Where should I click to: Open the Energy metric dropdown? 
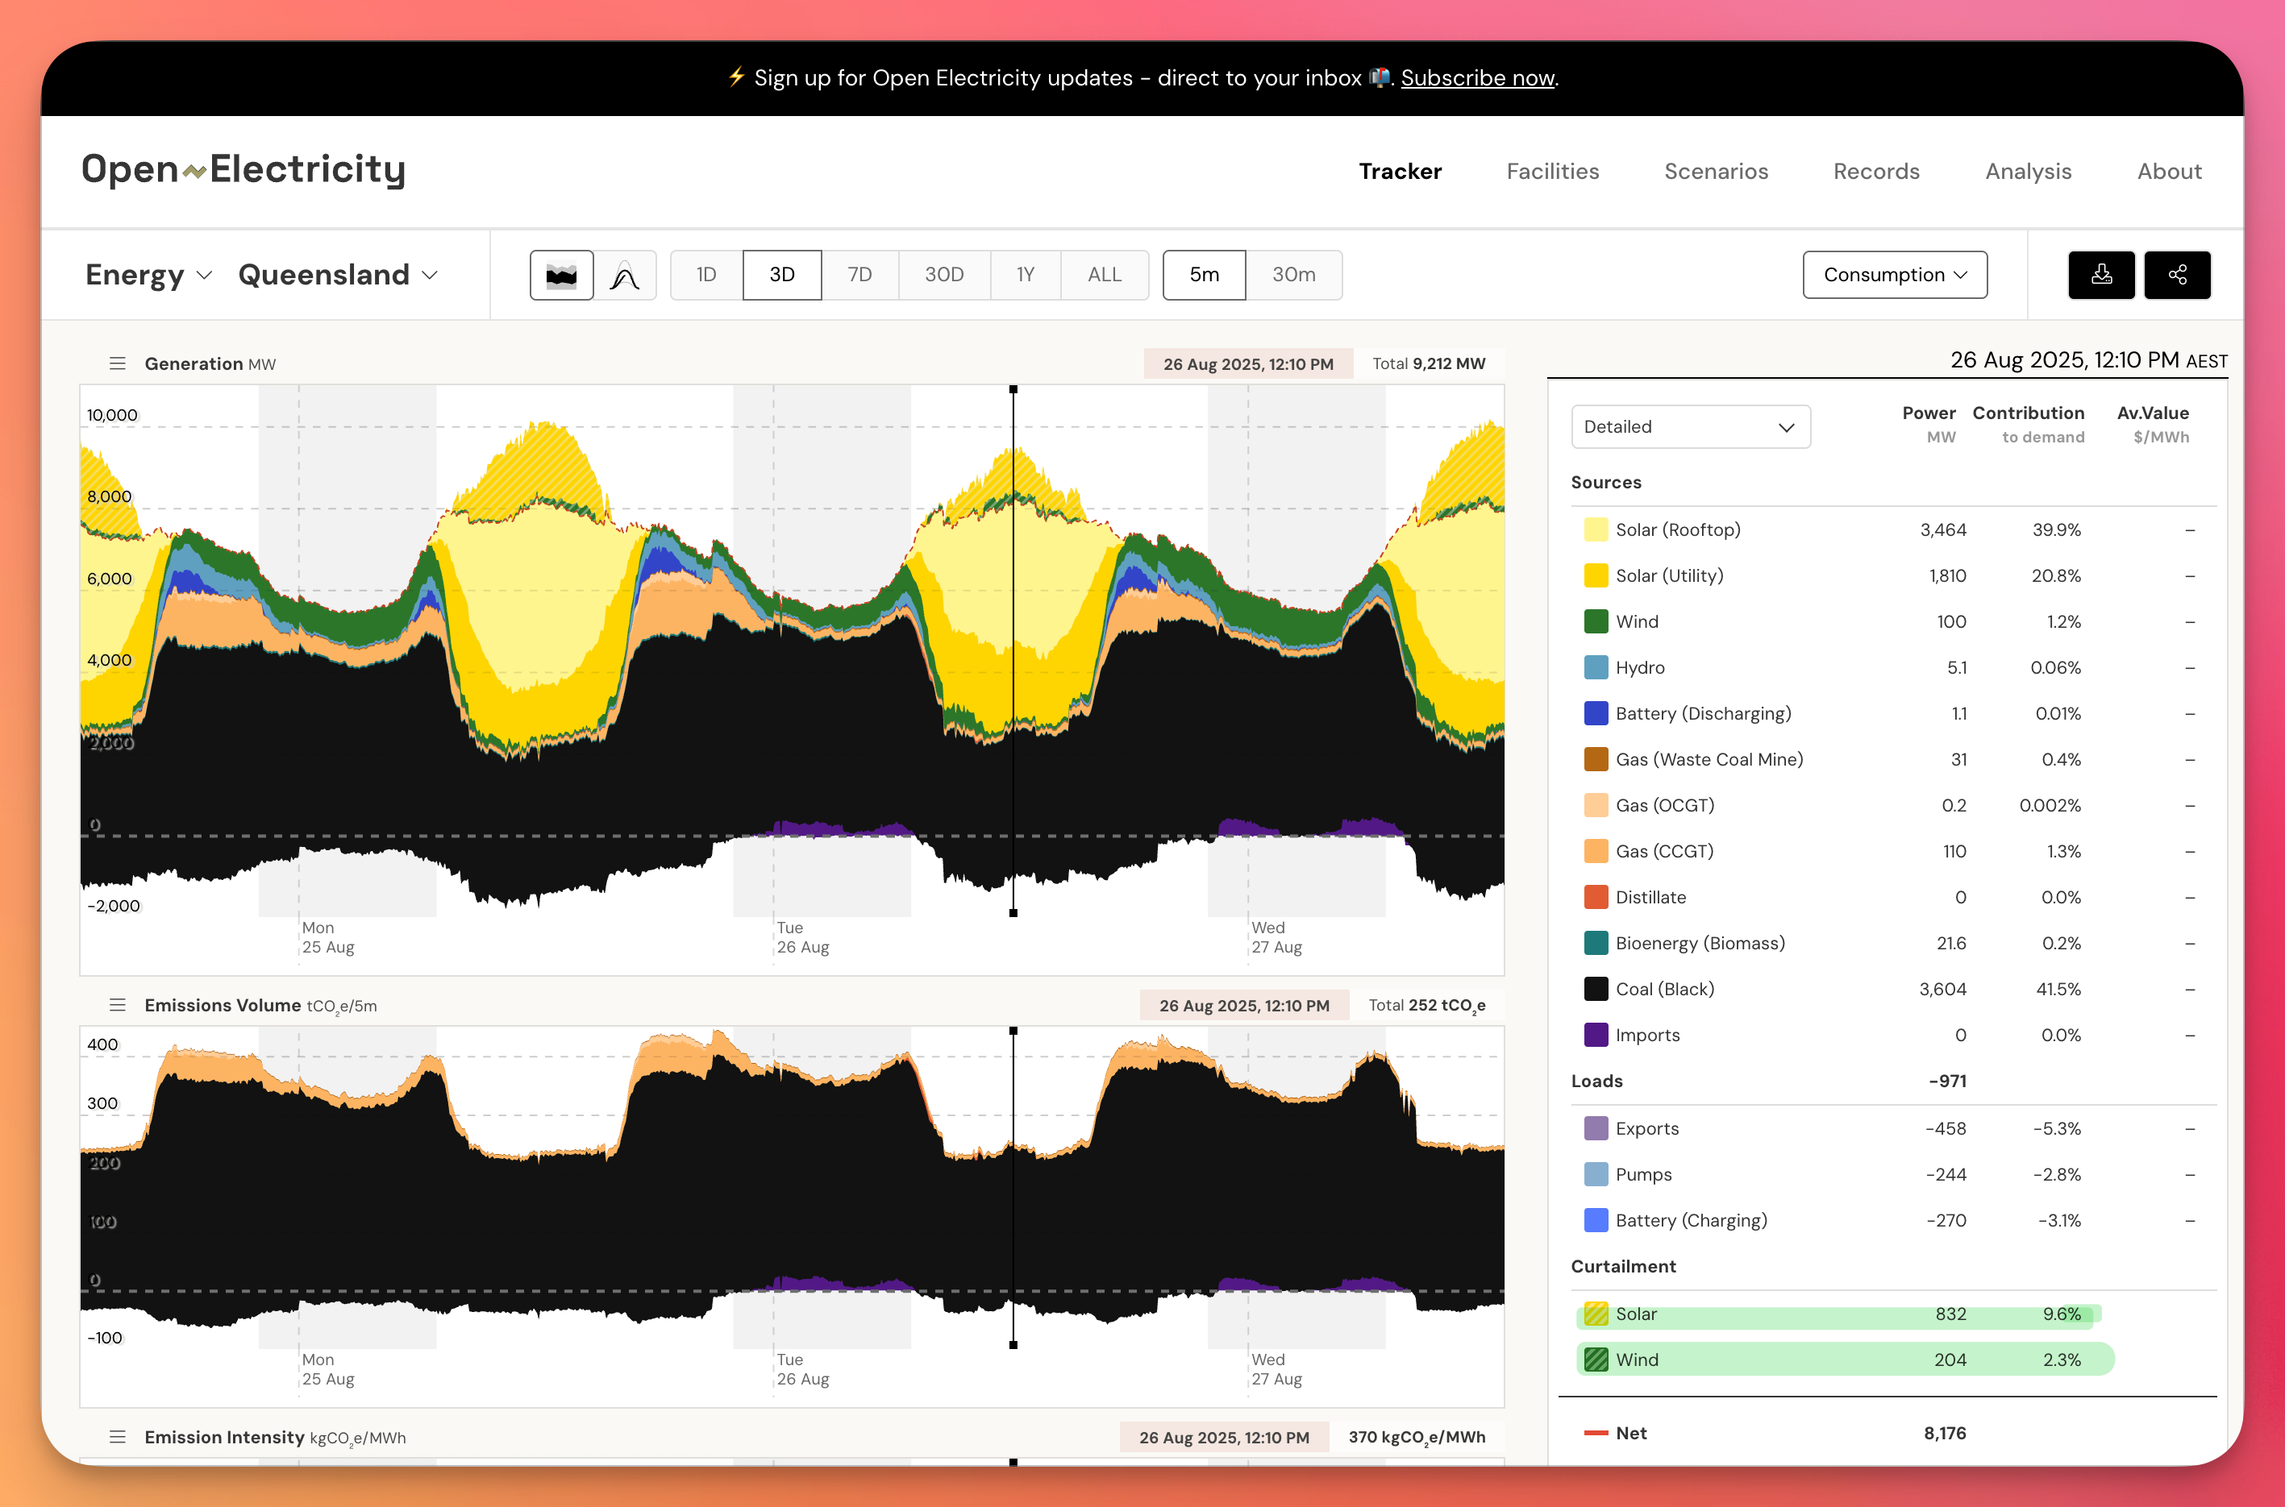coord(148,276)
